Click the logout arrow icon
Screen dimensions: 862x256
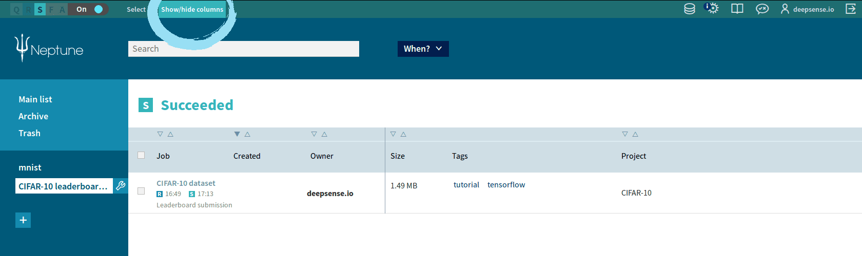coord(851,9)
